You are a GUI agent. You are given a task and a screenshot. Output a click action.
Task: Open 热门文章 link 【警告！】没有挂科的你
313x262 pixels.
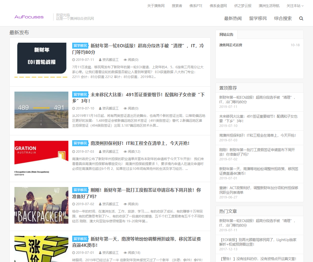[x=258, y=259]
